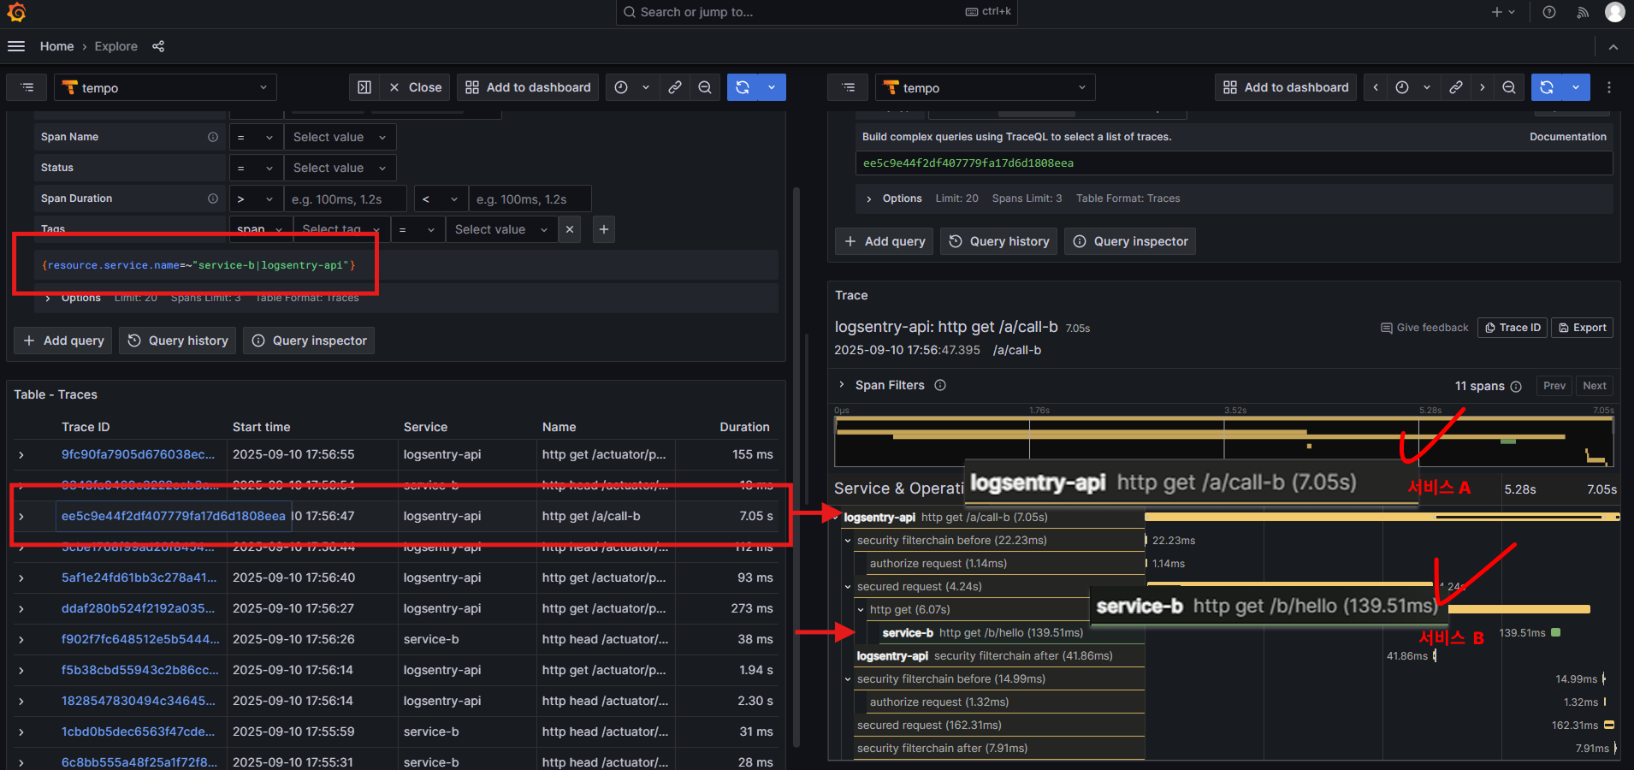
Task: Go to Explore breadcrumb
Action: coord(116,46)
